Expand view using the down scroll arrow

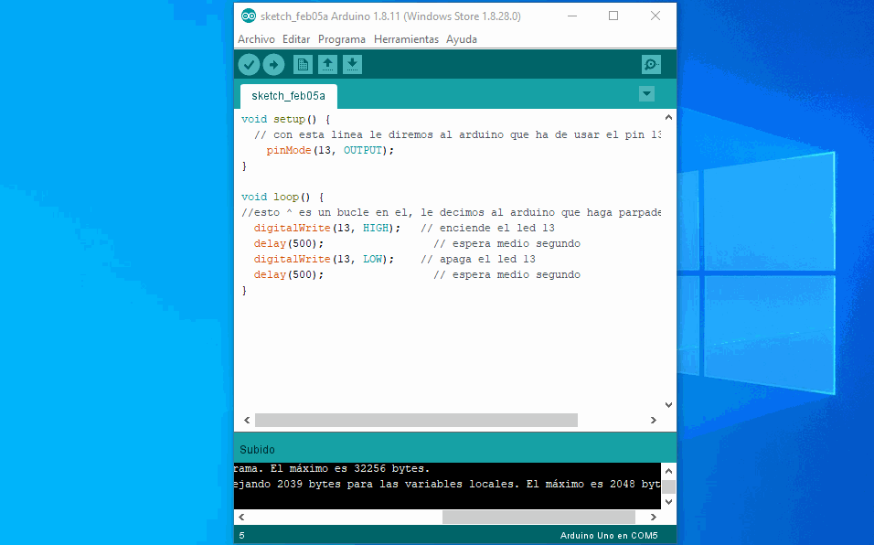[668, 403]
